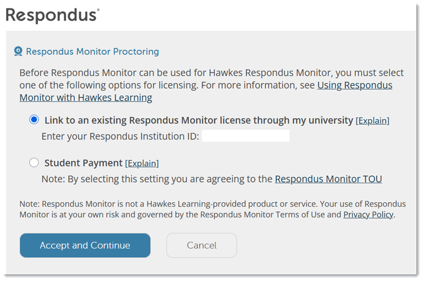The image size is (423, 281).
Task: Select the Student Payment radio button
Action: (x=34, y=163)
